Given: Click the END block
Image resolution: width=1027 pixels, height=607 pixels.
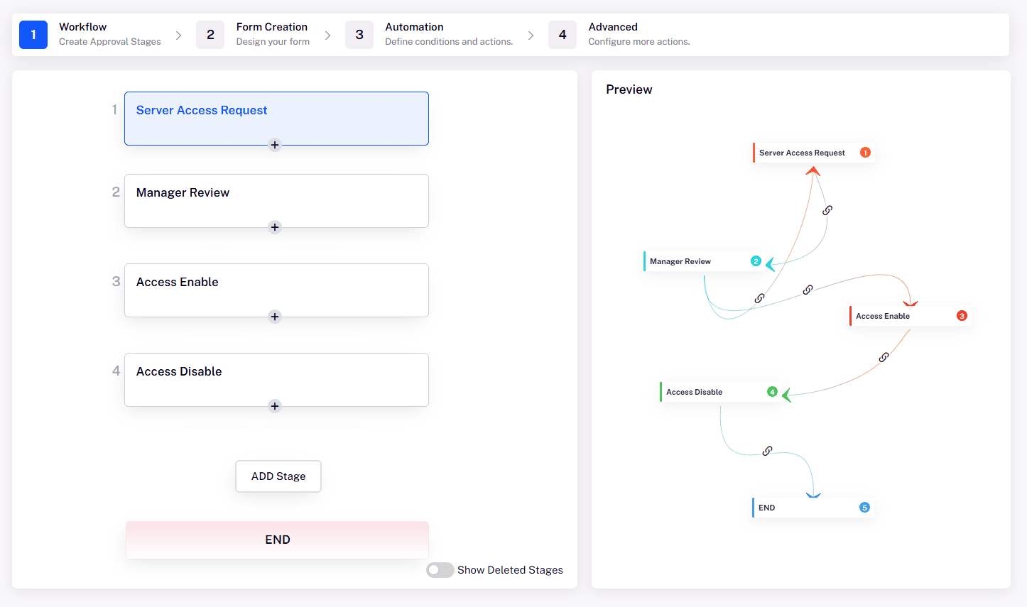Looking at the screenshot, I should pos(277,539).
